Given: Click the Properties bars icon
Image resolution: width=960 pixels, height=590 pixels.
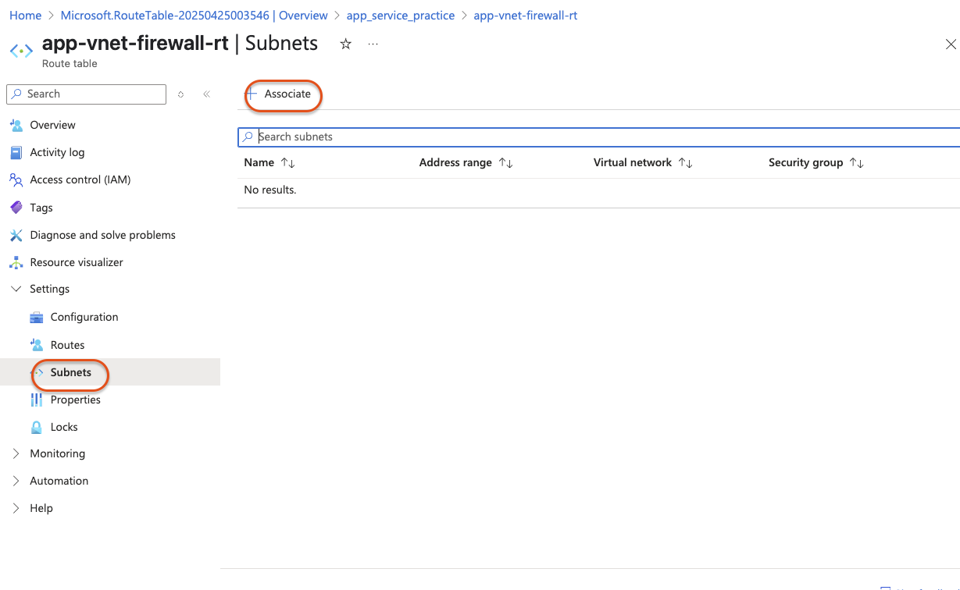Looking at the screenshot, I should [x=36, y=400].
